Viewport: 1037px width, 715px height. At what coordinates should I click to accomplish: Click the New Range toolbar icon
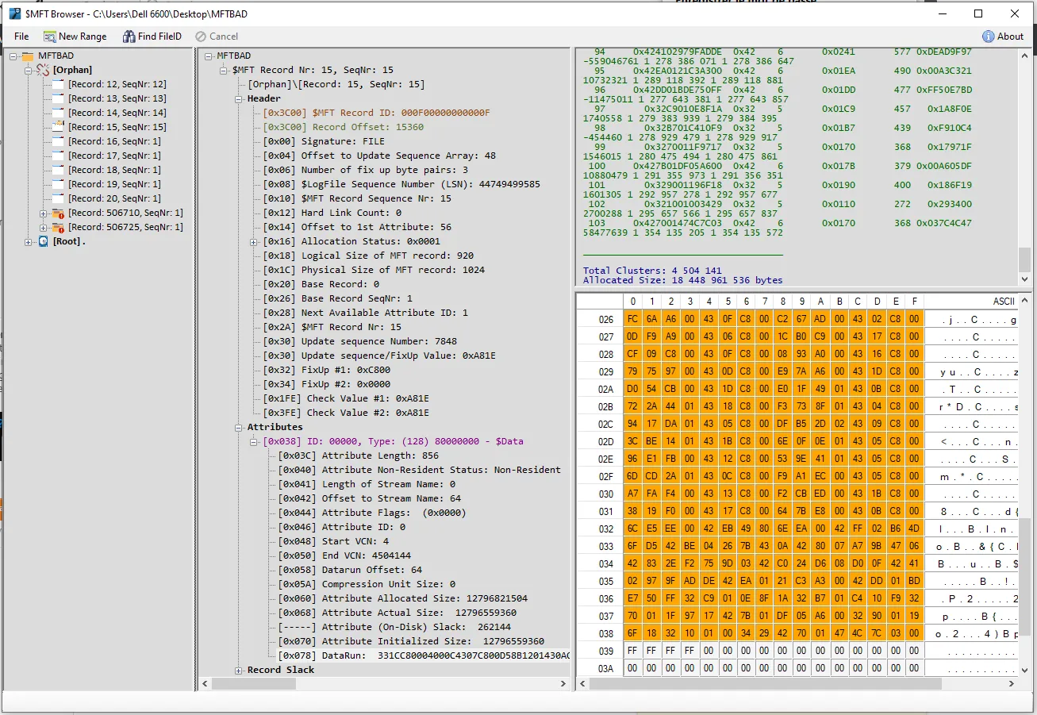coord(50,37)
